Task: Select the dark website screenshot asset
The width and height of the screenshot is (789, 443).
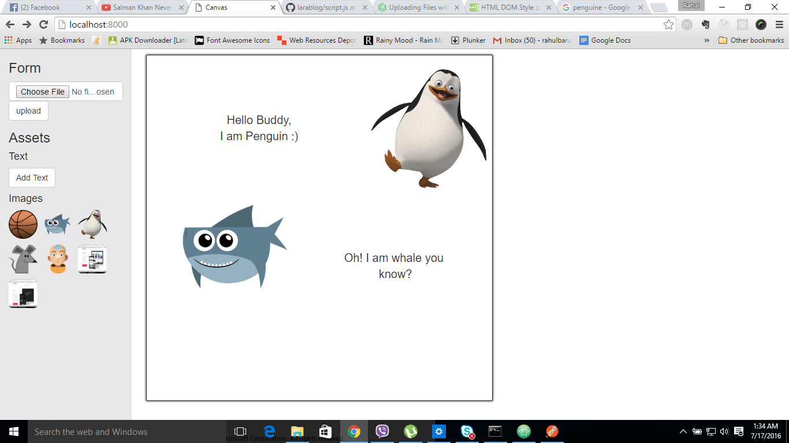Action: click(x=23, y=294)
